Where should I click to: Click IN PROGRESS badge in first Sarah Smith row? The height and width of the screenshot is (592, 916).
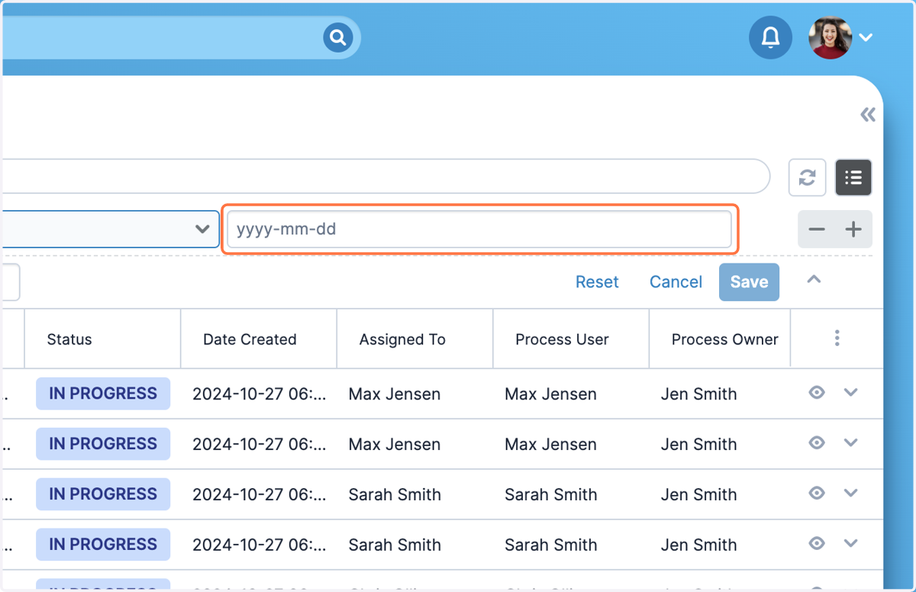(103, 494)
